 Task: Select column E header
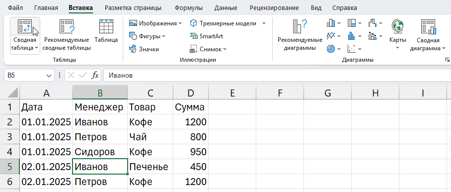232,93
